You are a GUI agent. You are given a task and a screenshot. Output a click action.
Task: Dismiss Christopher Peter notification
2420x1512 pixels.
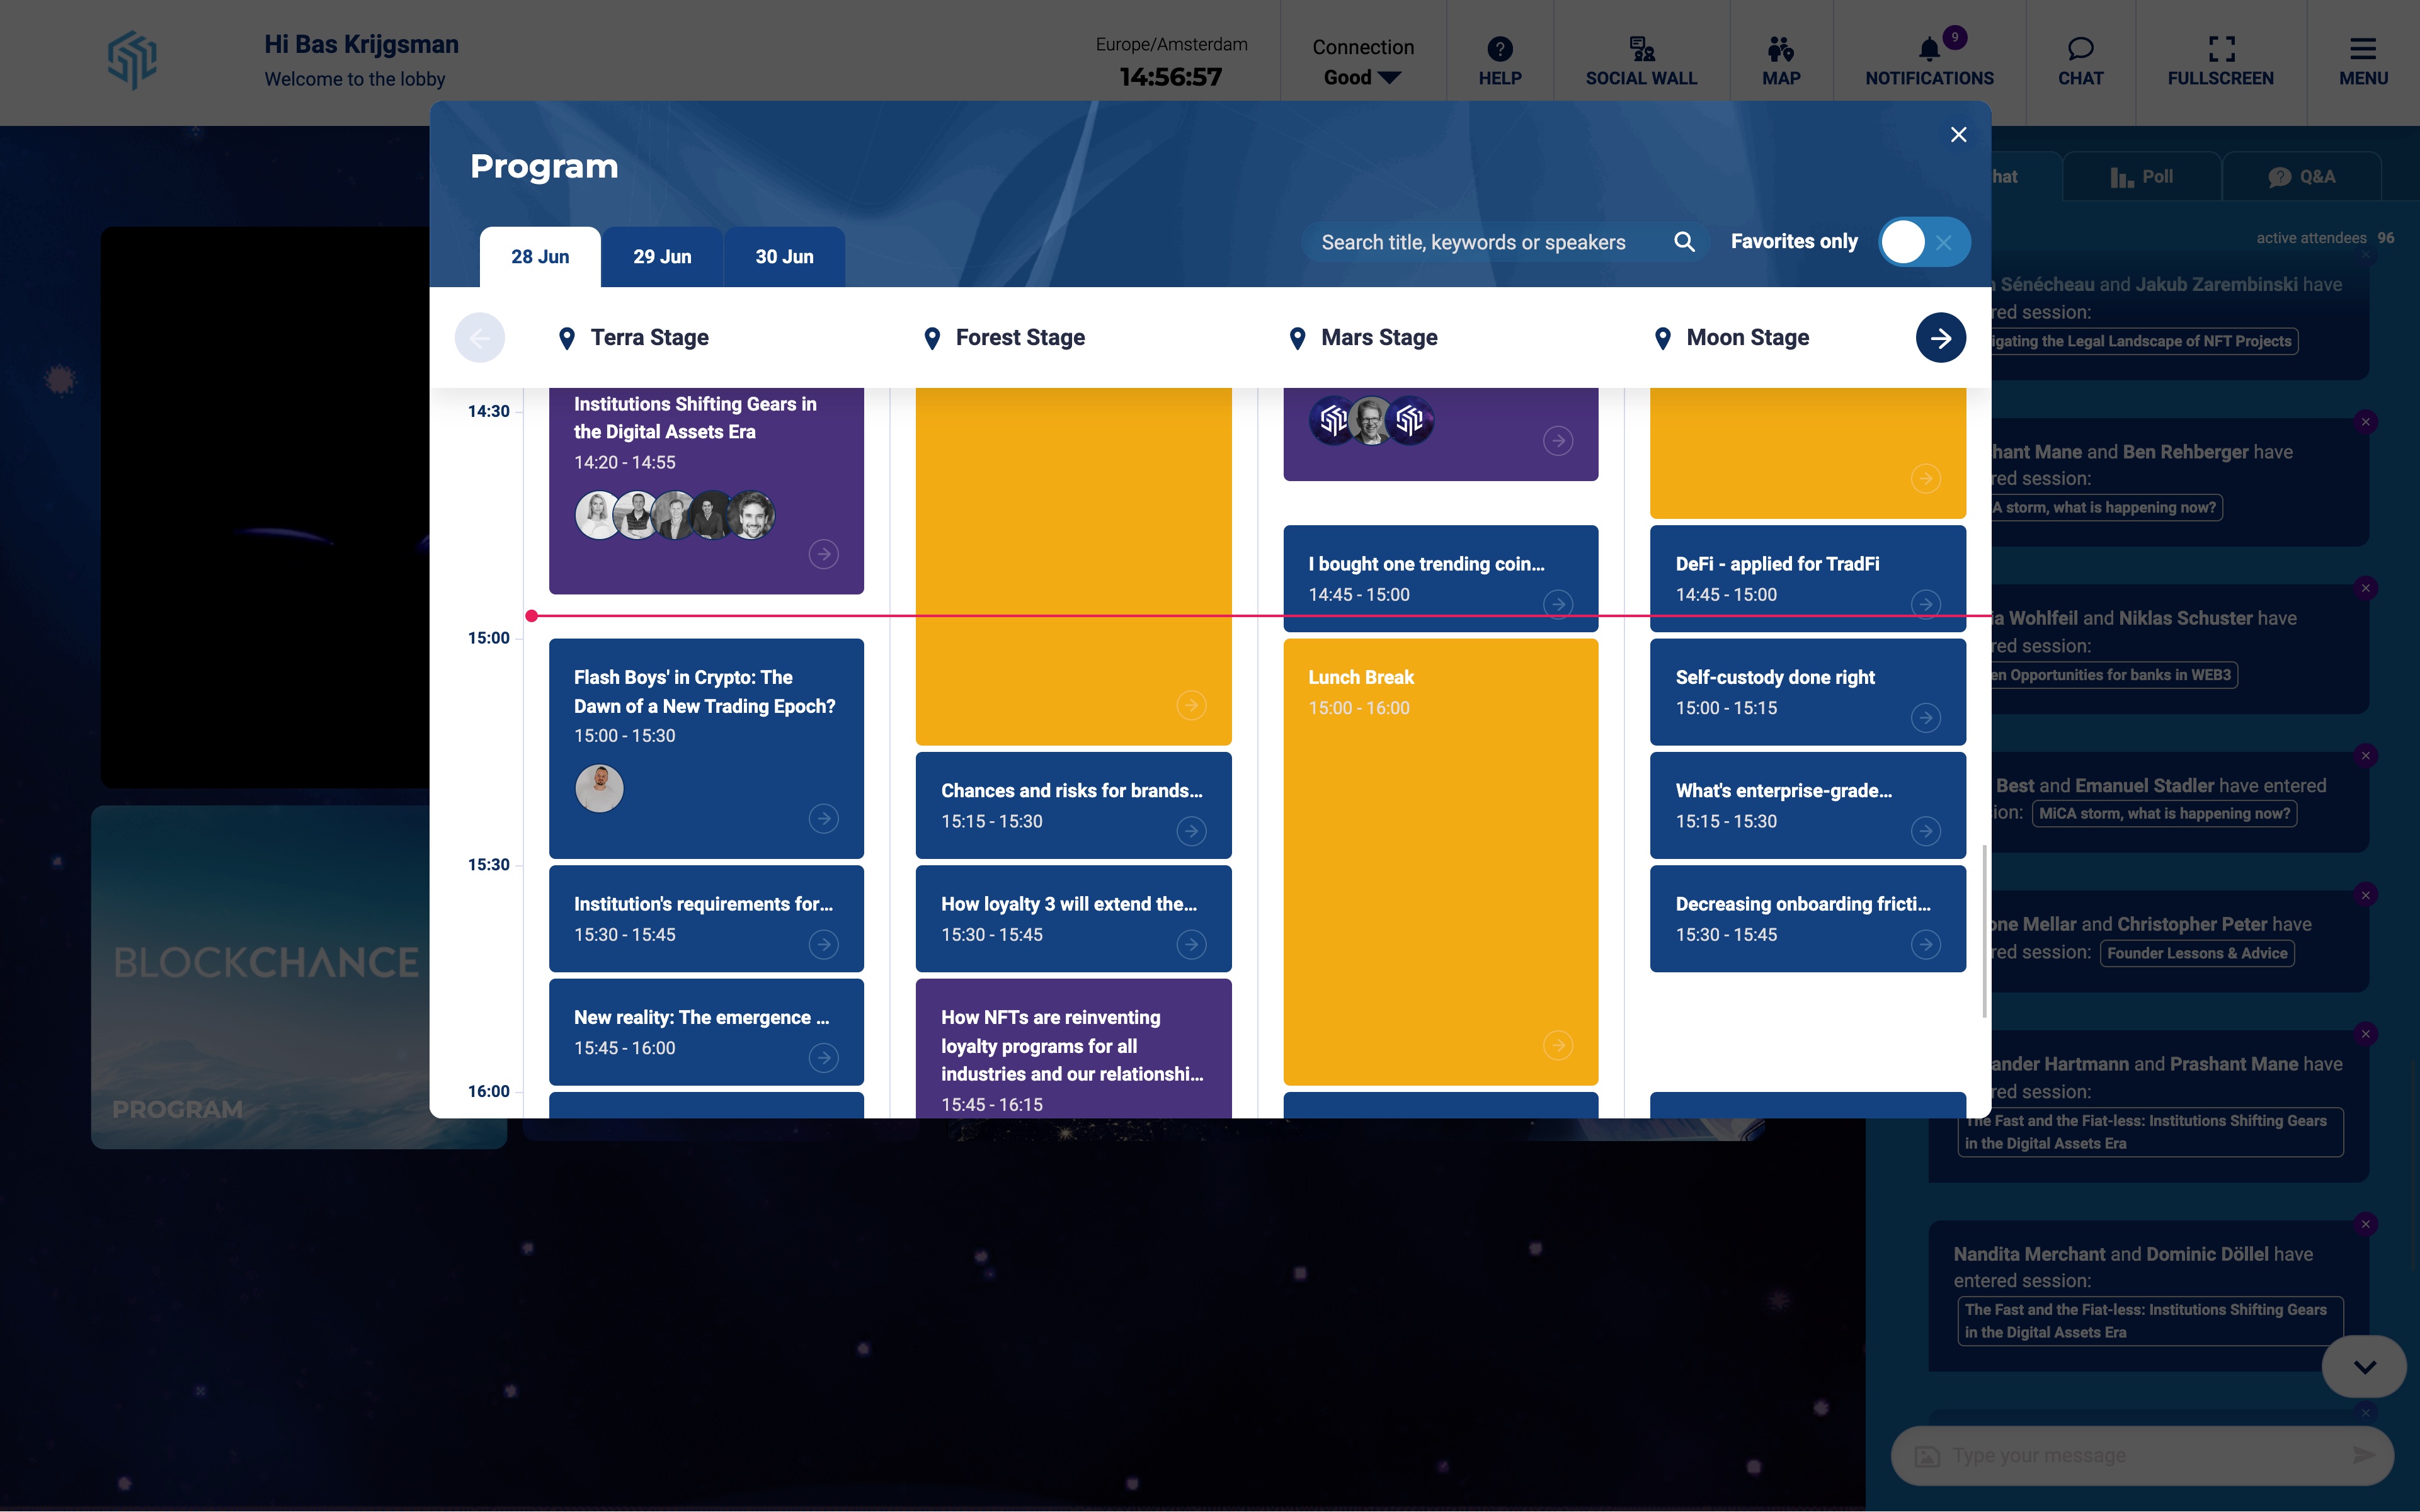click(x=2365, y=895)
